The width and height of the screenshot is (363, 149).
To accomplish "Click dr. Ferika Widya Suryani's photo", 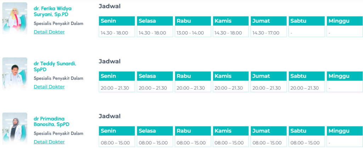I will click(15, 18).
